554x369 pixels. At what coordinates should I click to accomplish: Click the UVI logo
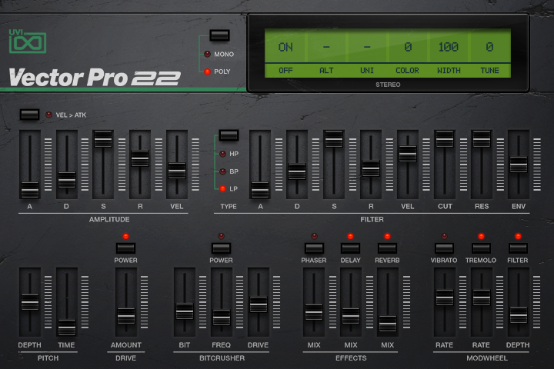click(28, 42)
